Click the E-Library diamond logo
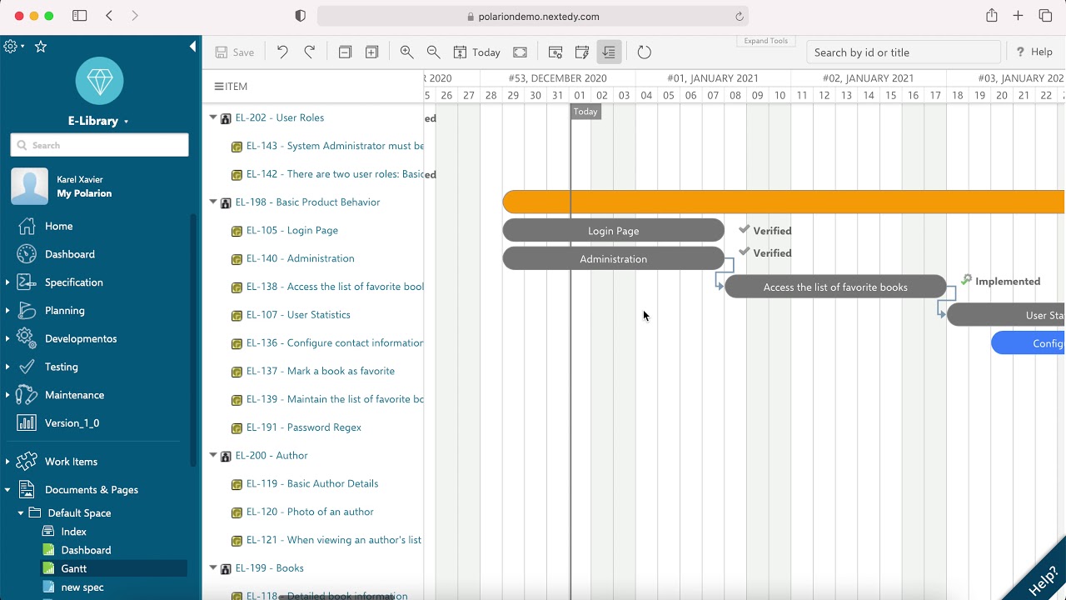Screen dimensions: 1066x600 pos(99,81)
